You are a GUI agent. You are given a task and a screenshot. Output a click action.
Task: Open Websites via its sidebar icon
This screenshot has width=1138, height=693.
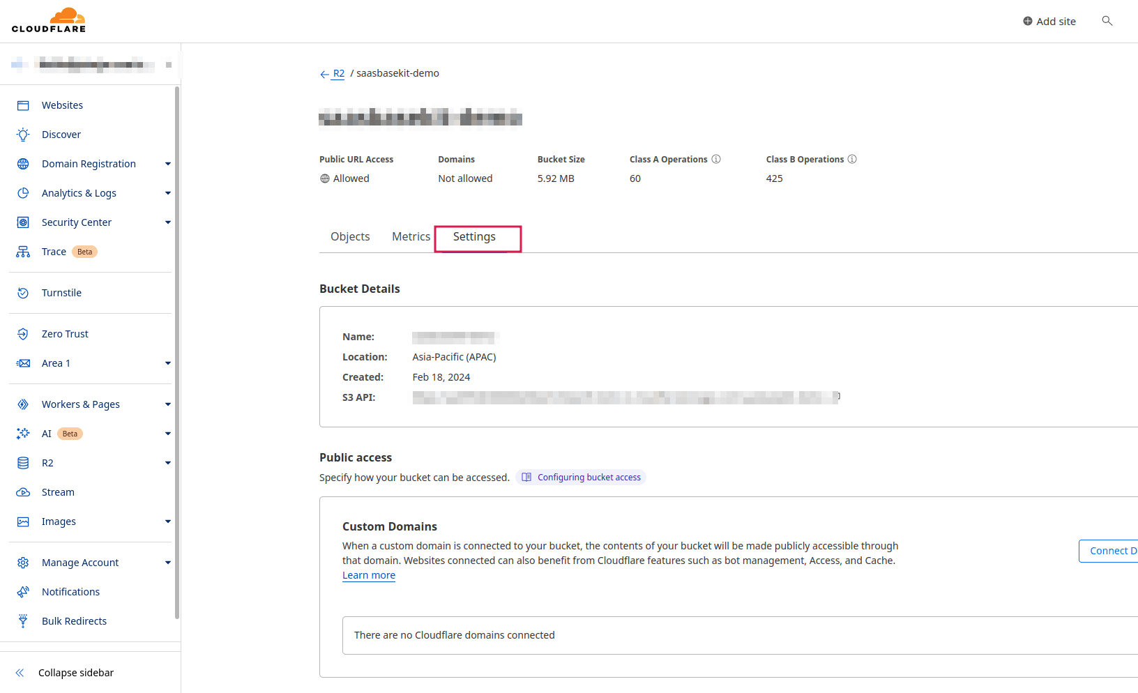coord(23,105)
